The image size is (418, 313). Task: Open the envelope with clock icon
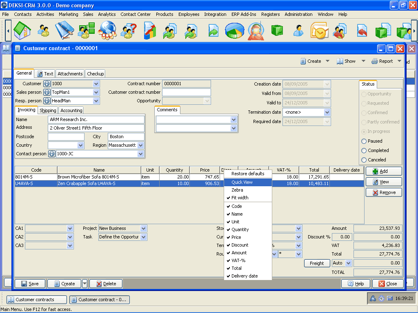(319, 31)
